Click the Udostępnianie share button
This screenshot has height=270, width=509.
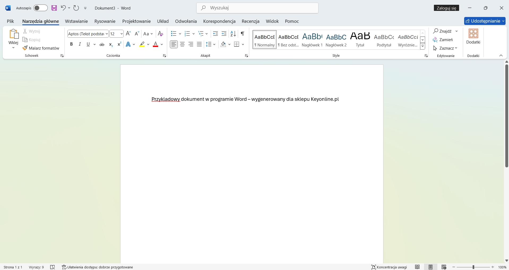(x=485, y=21)
